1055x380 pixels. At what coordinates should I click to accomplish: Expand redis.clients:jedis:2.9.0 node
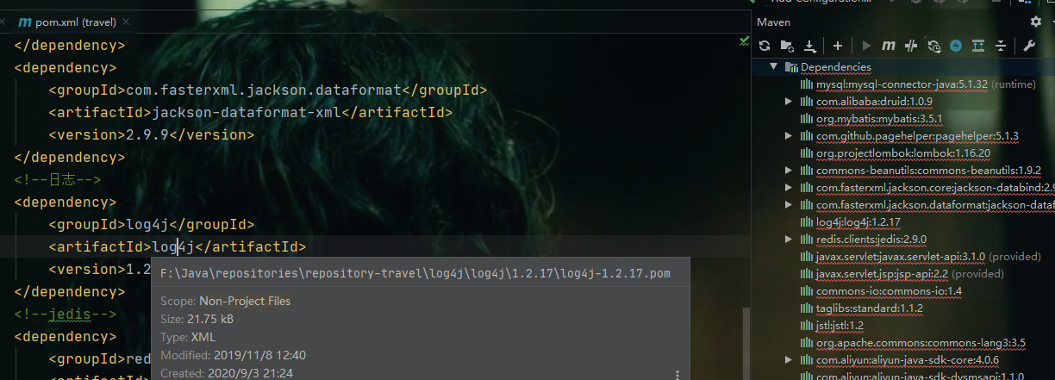[x=788, y=239]
